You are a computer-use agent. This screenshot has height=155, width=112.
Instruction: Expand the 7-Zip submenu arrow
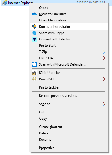tap(104, 52)
